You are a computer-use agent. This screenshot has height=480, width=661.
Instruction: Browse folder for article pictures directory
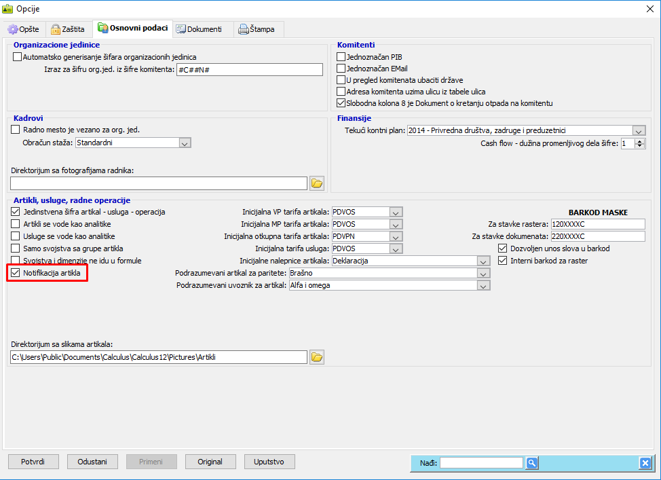317,357
